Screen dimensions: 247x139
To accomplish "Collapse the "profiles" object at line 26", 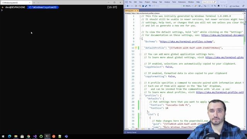I will tap(140, 95).
